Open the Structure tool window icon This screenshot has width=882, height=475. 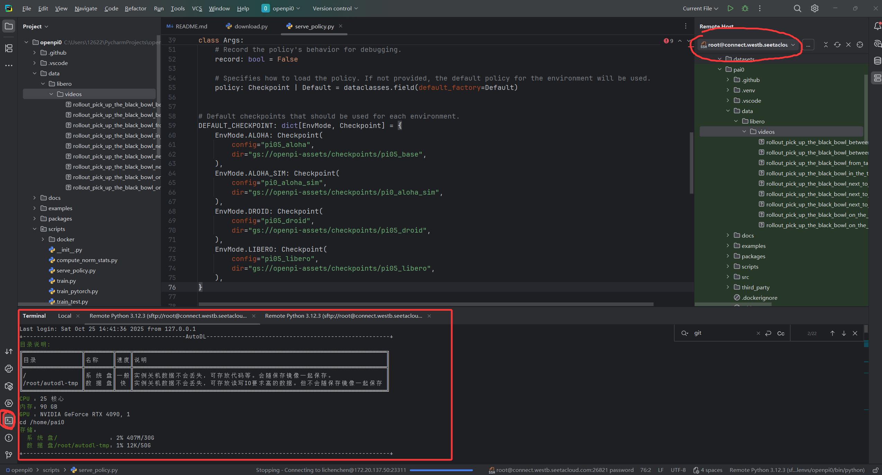pos(9,48)
